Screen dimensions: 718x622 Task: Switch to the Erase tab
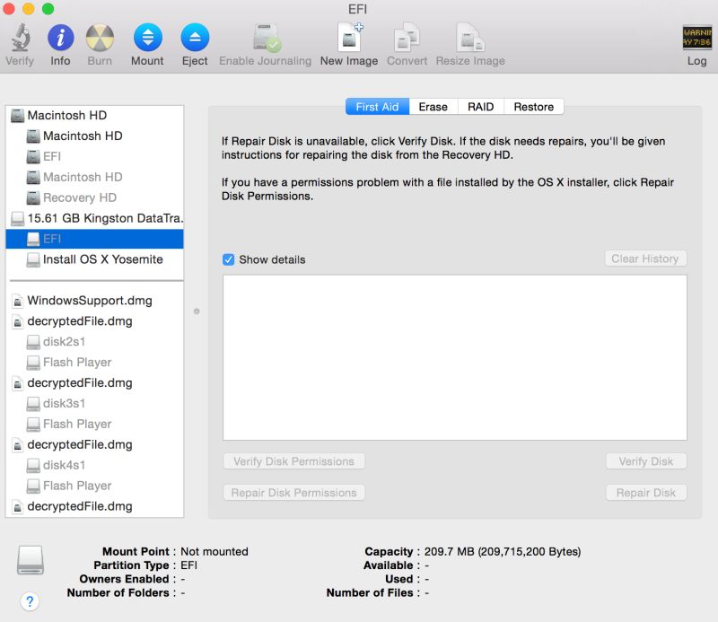tap(433, 106)
